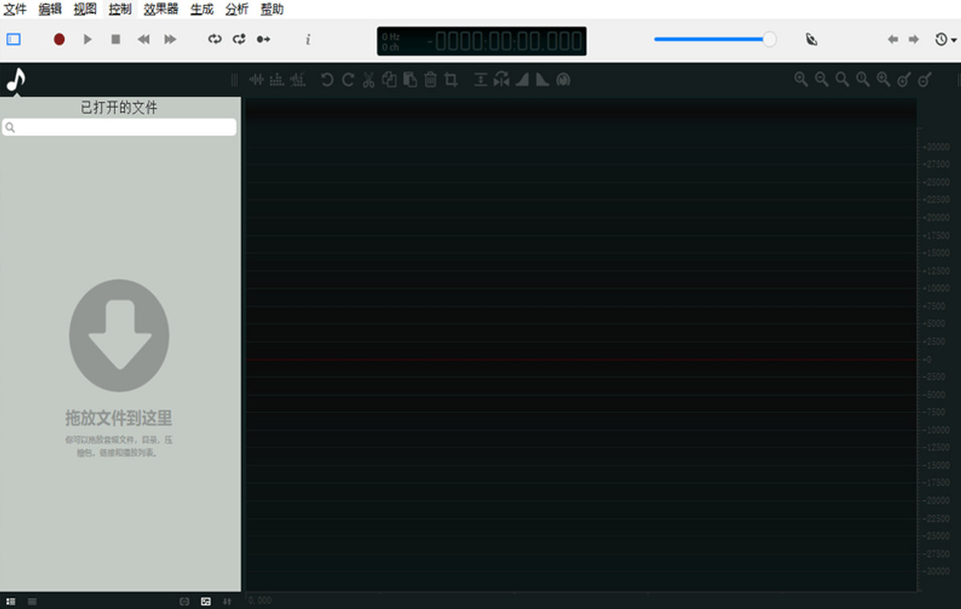Open the 编辑 menu
The image size is (961, 609).
point(50,9)
